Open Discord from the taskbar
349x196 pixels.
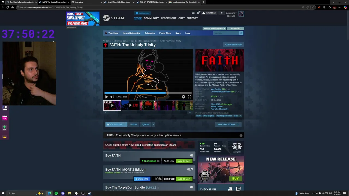pyautogui.click(x=63, y=193)
